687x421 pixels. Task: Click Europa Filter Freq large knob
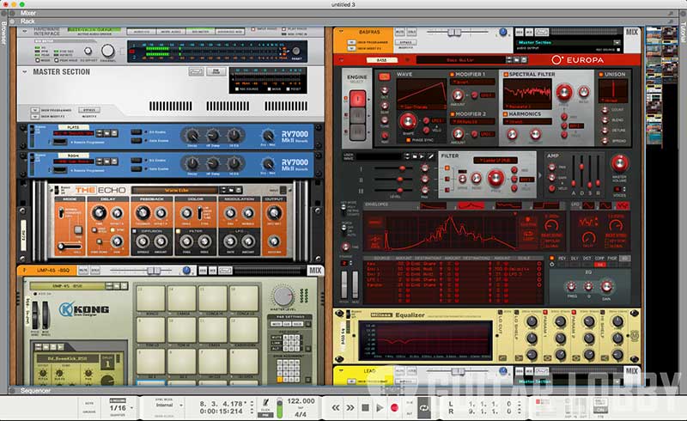(x=495, y=179)
